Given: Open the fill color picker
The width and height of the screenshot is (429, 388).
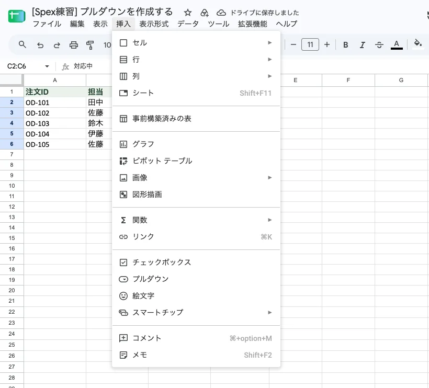Looking at the screenshot, I should tap(417, 44).
